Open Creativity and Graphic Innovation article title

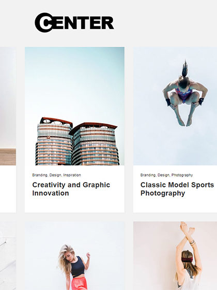point(71,189)
